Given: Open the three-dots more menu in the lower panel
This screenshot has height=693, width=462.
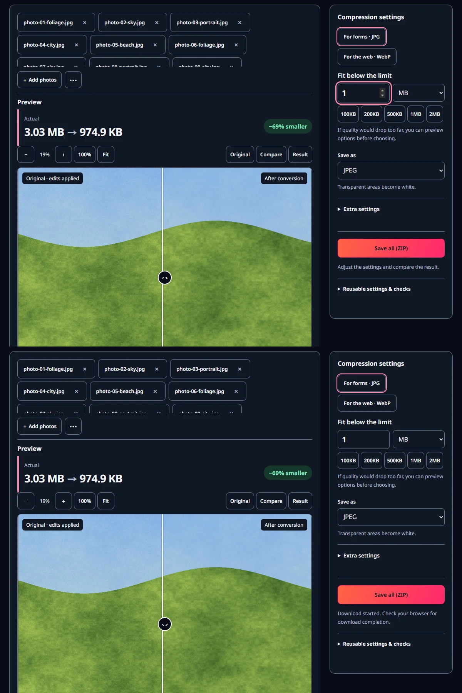Looking at the screenshot, I should 73,427.
